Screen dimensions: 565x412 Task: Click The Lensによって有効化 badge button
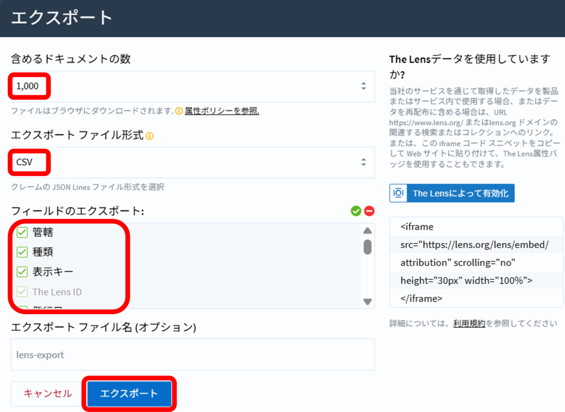click(452, 193)
